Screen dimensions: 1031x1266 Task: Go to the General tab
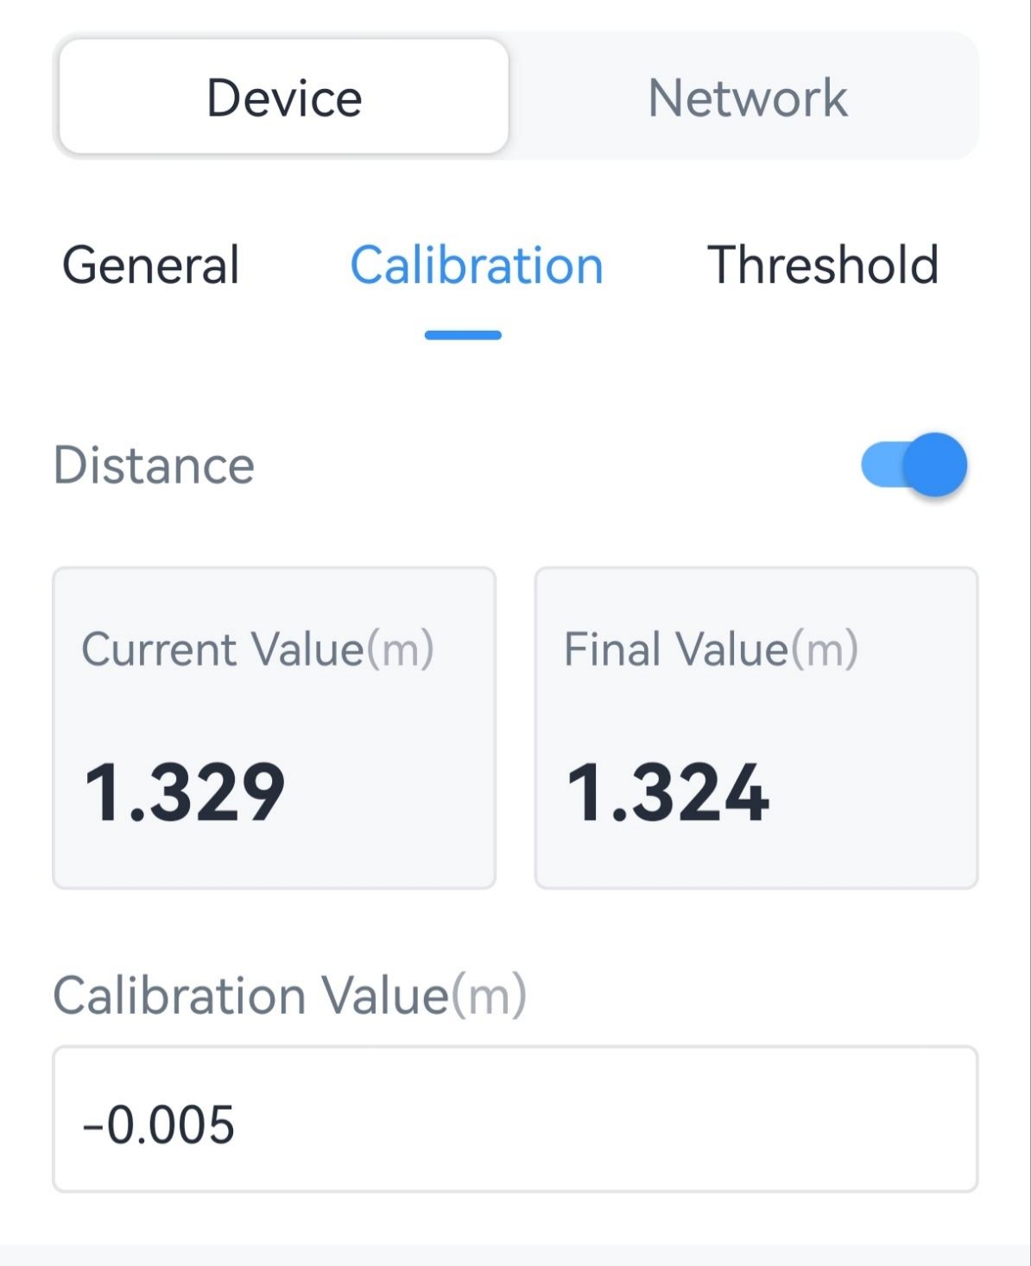[x=151, y=264]
